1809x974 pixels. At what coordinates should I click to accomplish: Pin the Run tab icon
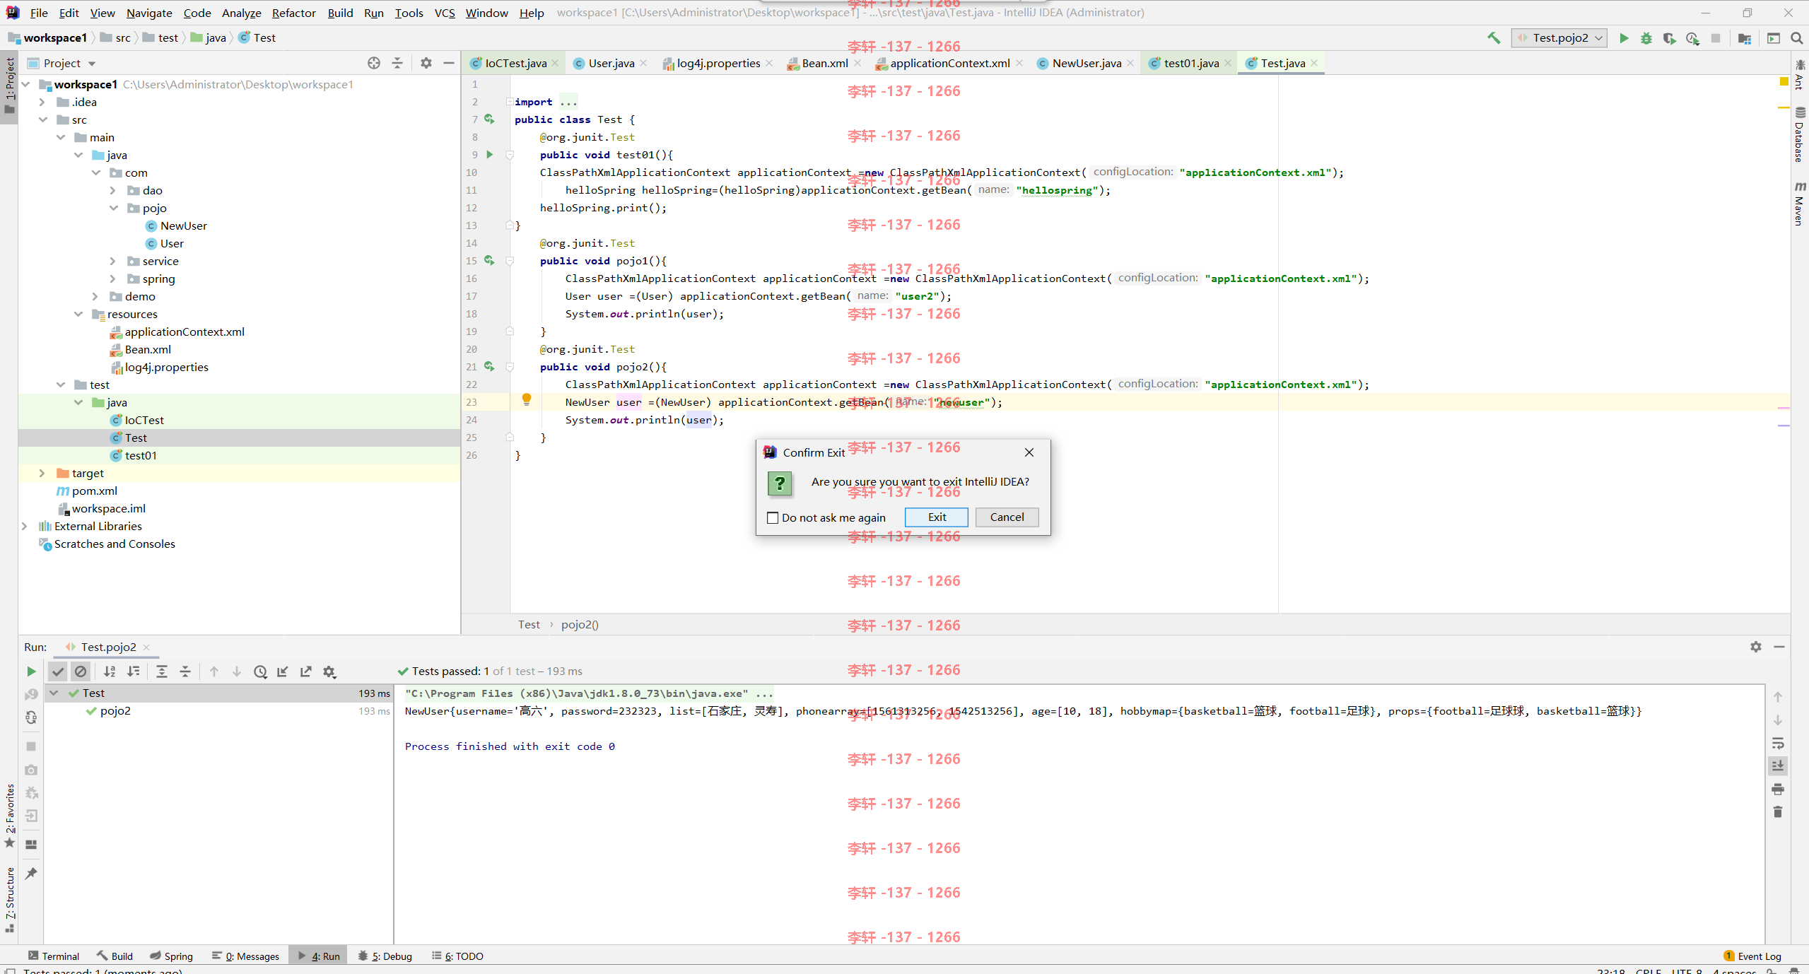pos(31,874)
